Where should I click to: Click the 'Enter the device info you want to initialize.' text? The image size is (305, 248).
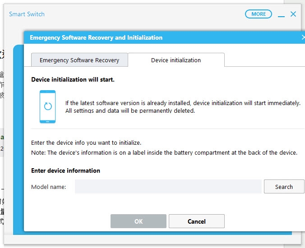pyautogui.click(x=86, y=142)
